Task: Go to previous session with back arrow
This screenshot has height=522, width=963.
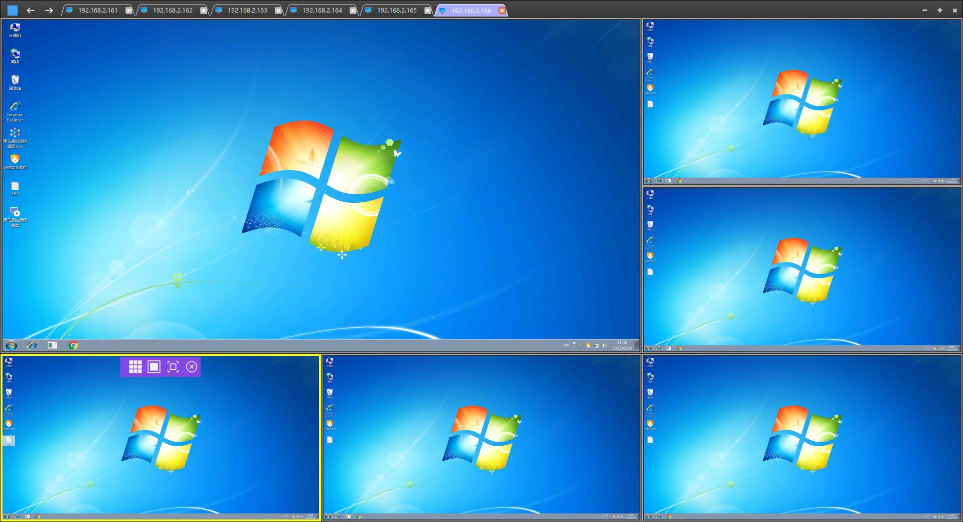Action: 31,10
